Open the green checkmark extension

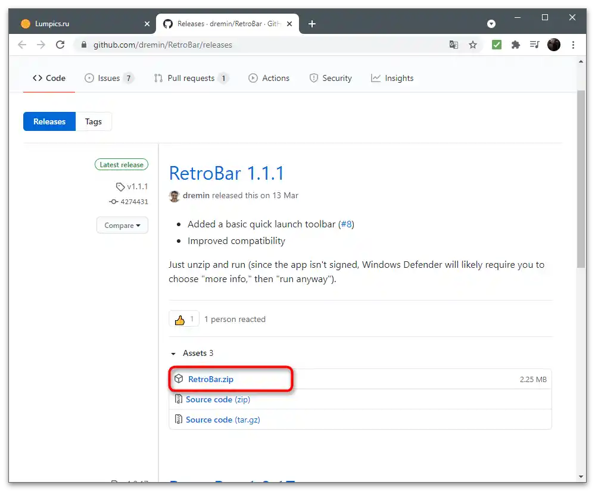tap(496, 45)
